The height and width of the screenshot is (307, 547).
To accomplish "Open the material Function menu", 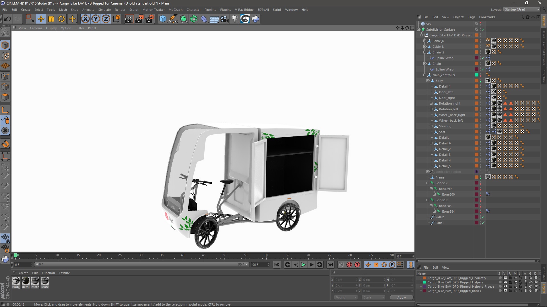I will pyautogui.click(x=48, y=273).
